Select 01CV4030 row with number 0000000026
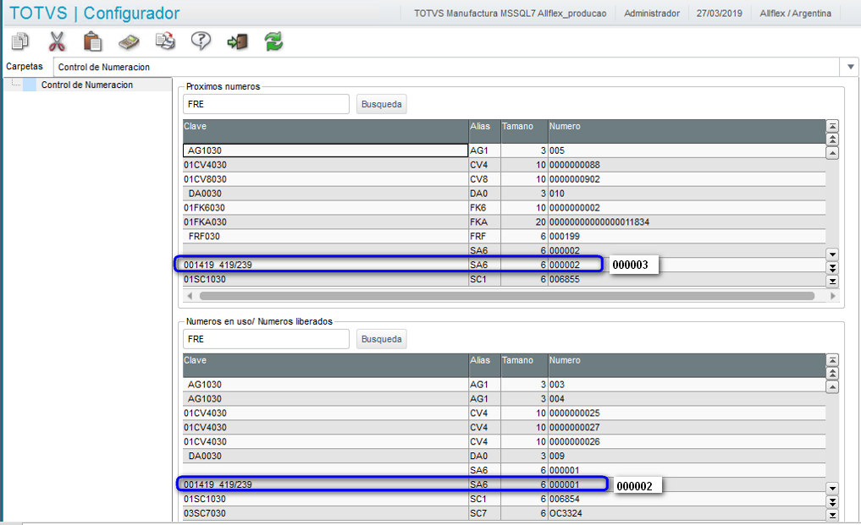 (x=504, y=441)
